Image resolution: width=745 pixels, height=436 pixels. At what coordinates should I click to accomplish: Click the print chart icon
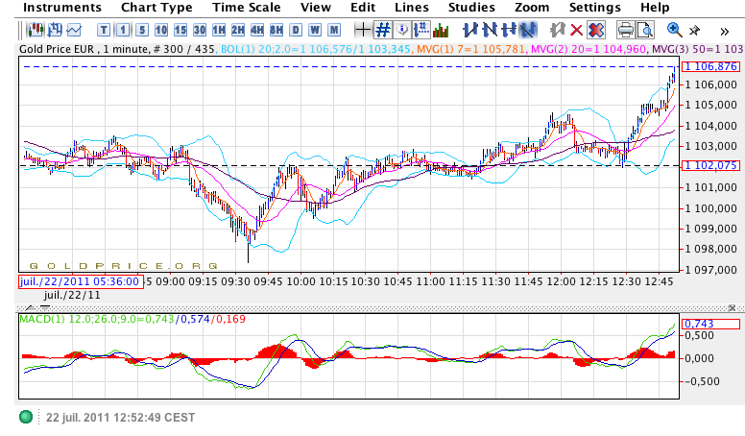(x=625, y=29)
